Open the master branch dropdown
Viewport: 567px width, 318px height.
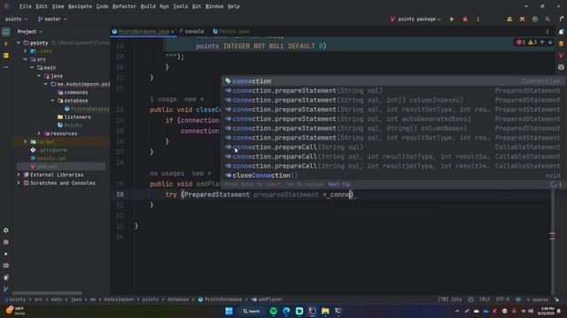[52, 19]
